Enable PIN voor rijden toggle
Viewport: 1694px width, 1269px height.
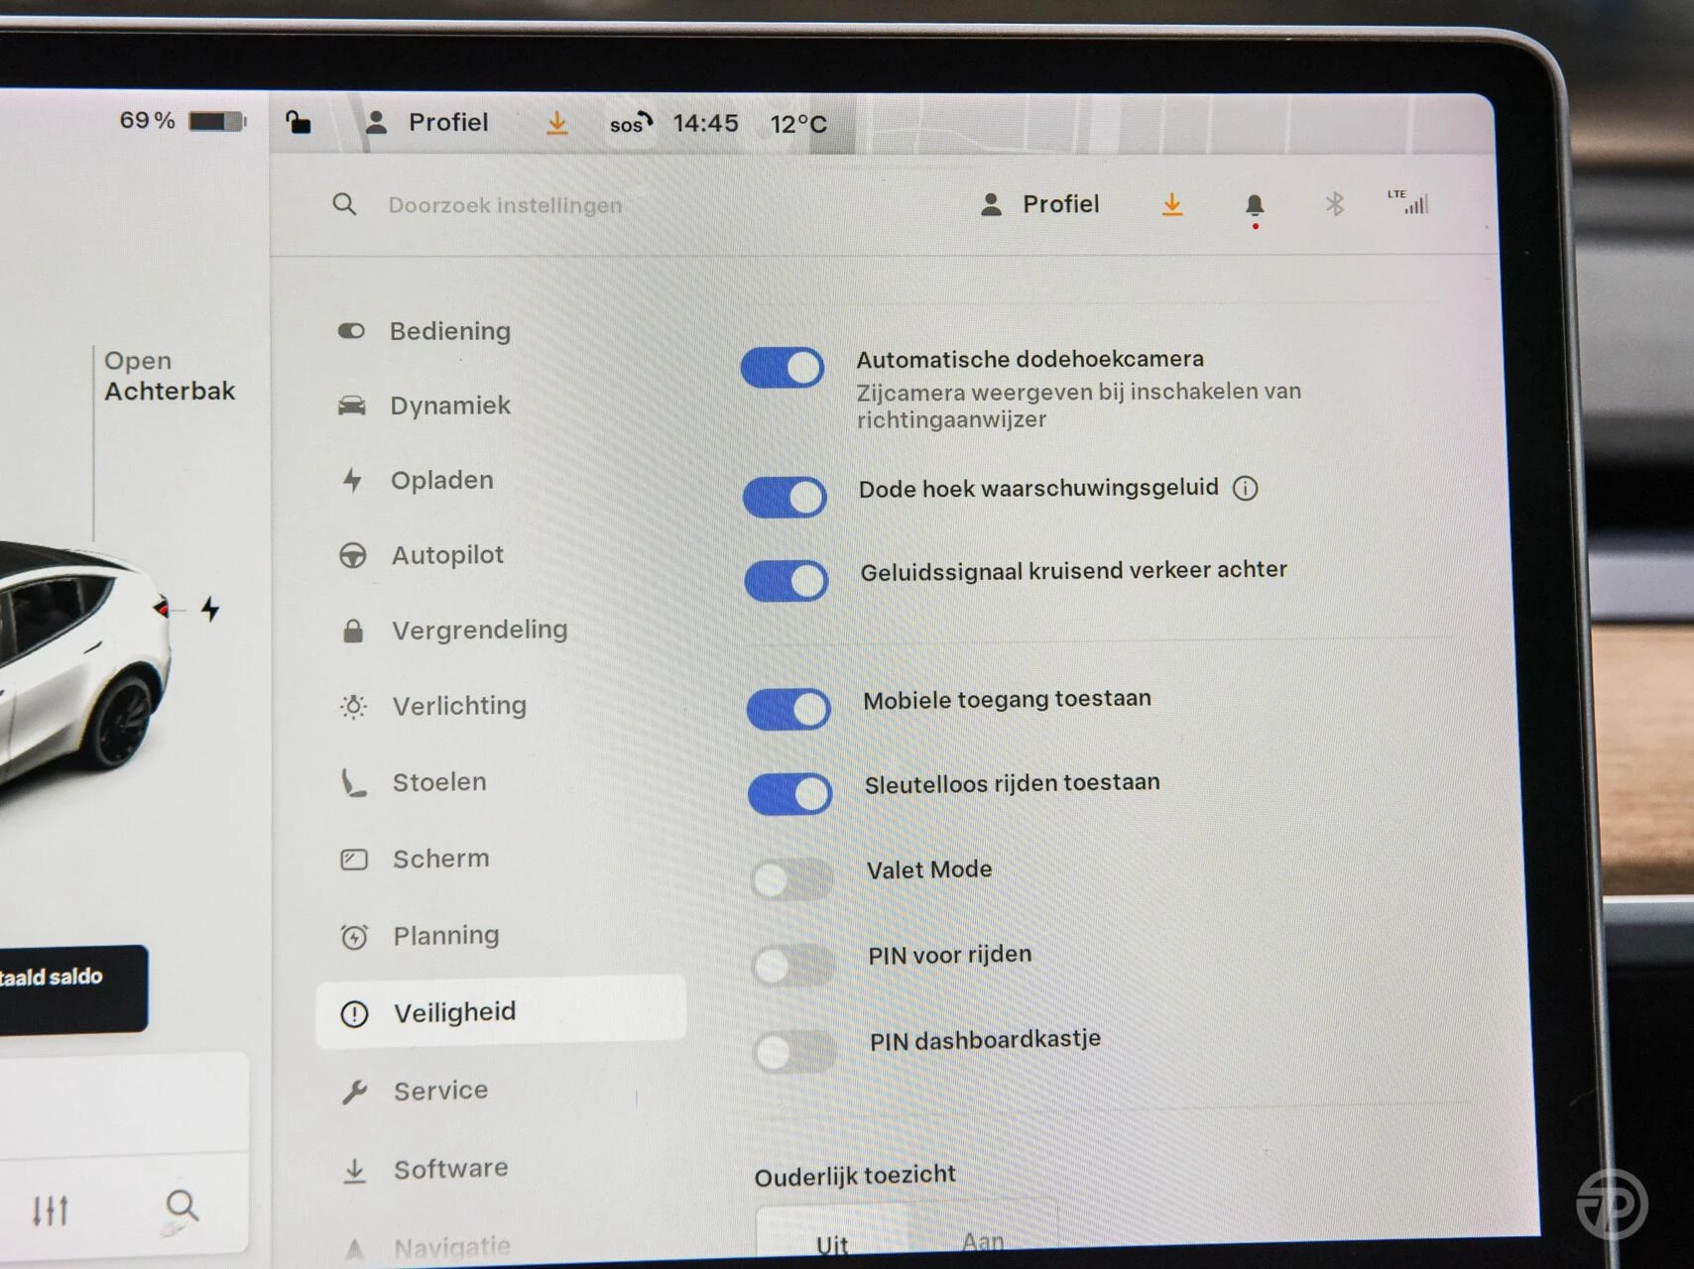(x=793, y=966)
